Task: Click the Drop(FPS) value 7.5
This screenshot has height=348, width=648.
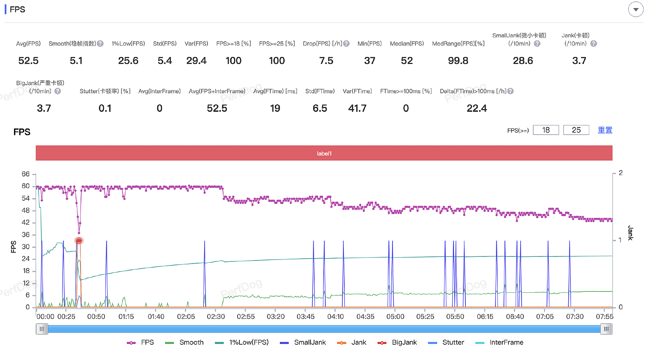Action: coord(326,61)
